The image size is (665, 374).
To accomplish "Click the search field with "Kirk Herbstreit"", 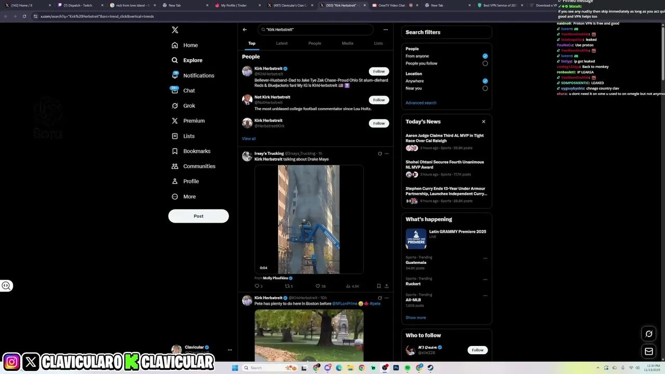I will point(315,30).
